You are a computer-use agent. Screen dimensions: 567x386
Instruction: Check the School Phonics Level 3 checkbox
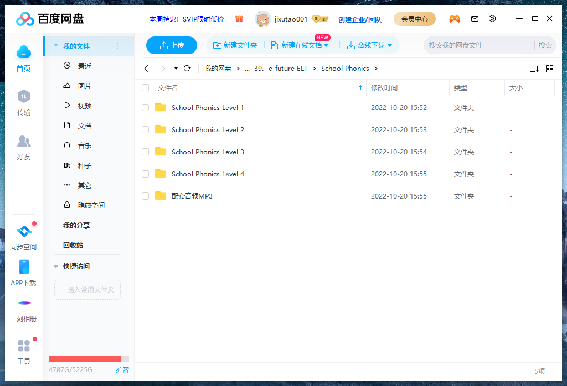point(146,152)
